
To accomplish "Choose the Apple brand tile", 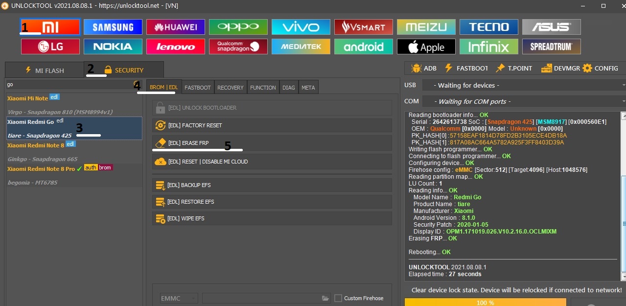I will coord(426,47).
